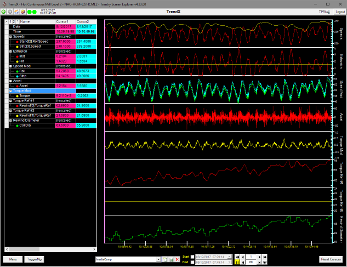Viewport: 347px width, 267px height.
Task: Open the Start date-time dropdown arrow
Action: (229, 257)
